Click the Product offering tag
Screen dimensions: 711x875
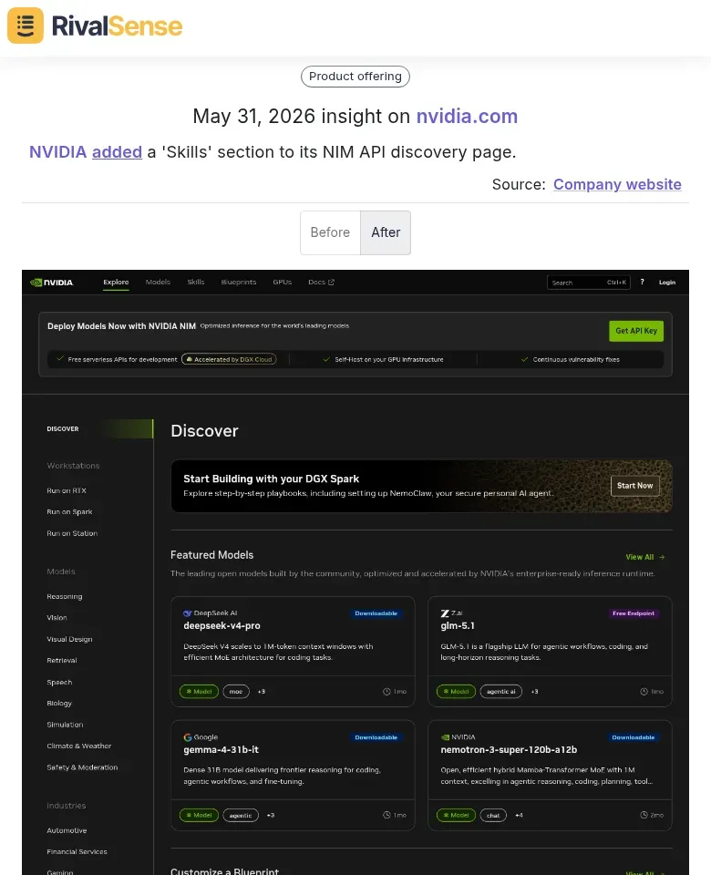(x=355, y=77)
